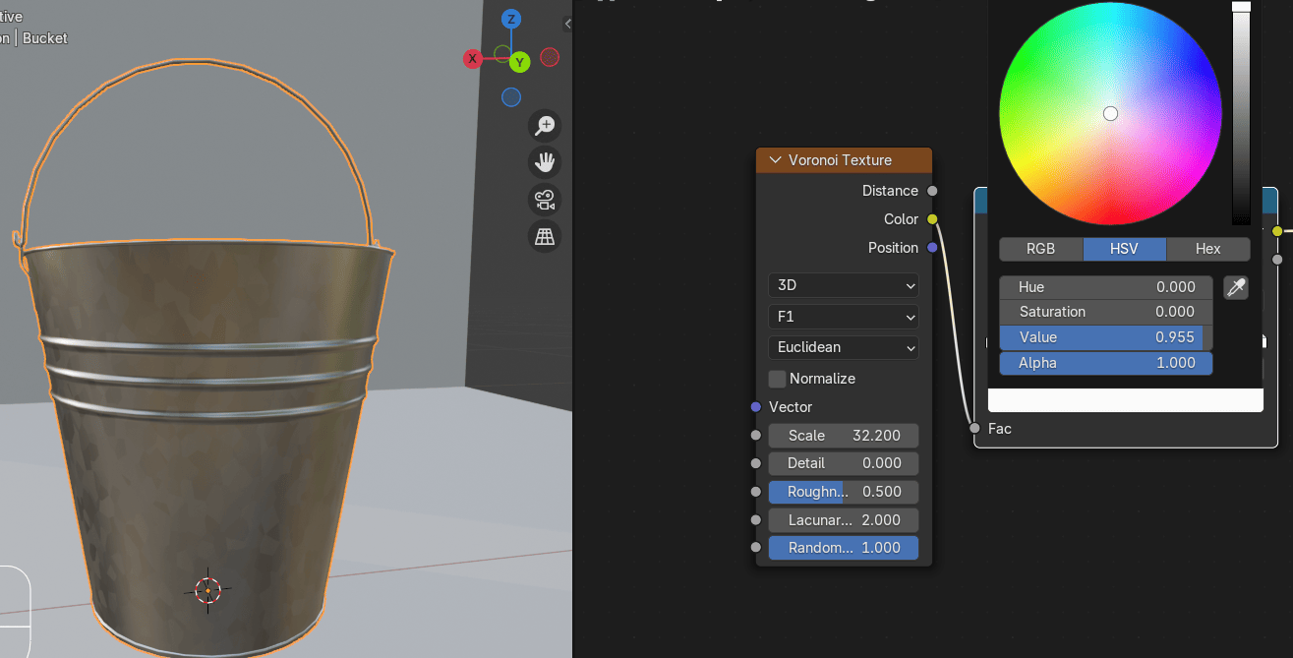Click the zoom viewport magnifier icon

coord(545,125)
